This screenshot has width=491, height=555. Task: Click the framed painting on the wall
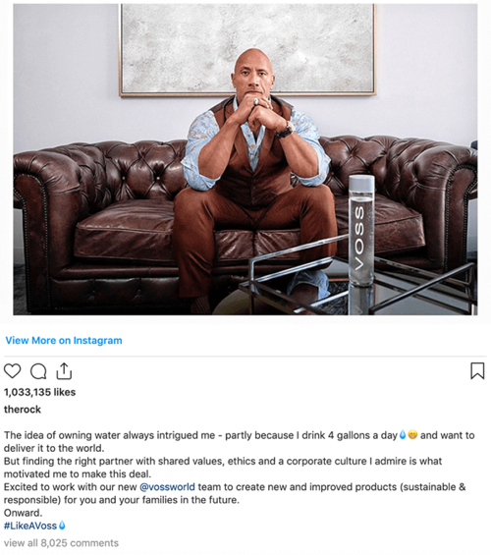[247, 49]
